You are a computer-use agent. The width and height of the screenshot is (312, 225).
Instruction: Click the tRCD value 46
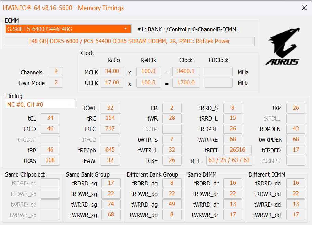50,129
